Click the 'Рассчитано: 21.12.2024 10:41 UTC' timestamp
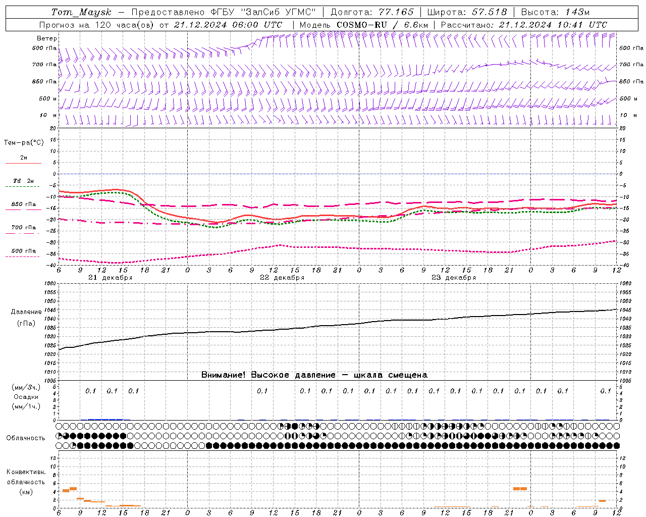Image resolution: width=646 pixels, height=517 pixels. [524, 25]
